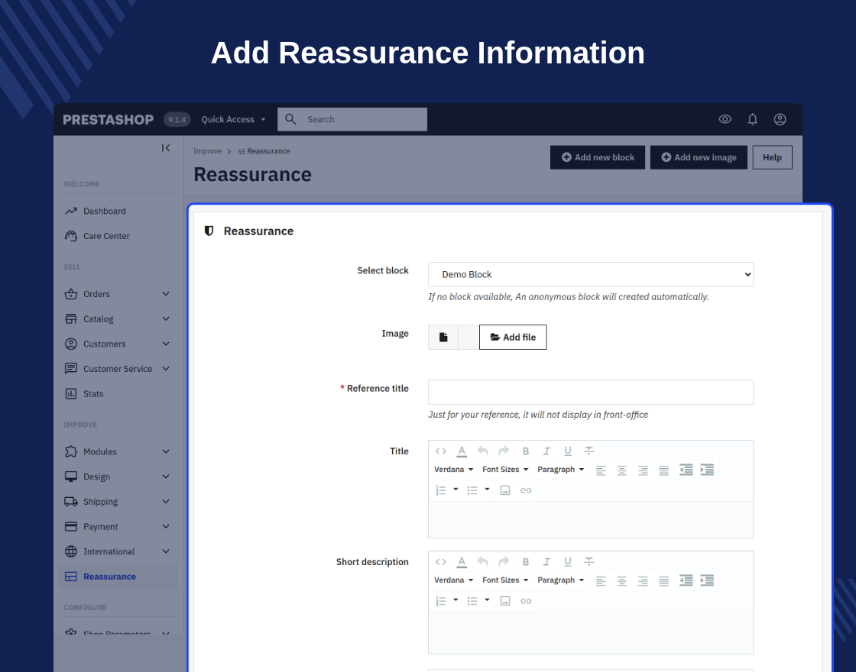Open the text color tool in the Title editor
This screenshot has width=856, height=672.
click(462, 451)
